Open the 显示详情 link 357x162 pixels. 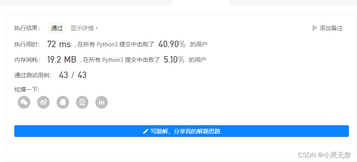coord(82,28)
